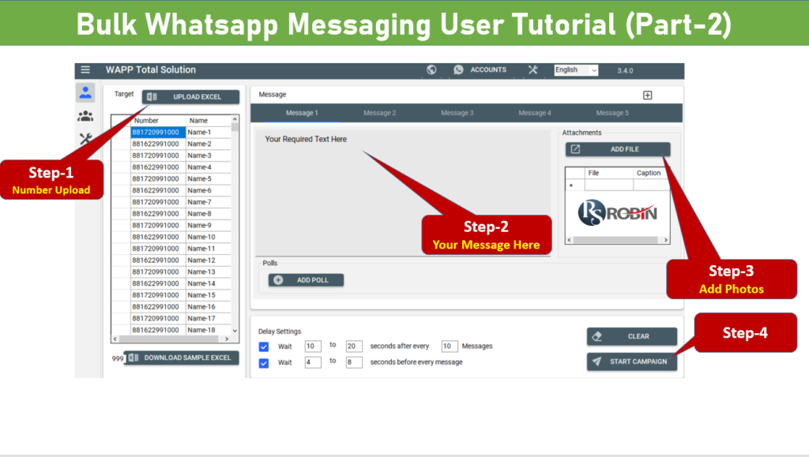Image resolution: width=809 pixels, height=457 pixels.
Task: Select the highlighted number in the Name-1 row
Action: 158,133
